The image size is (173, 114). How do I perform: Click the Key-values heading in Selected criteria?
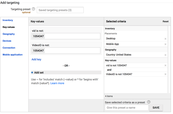[111, 60]
